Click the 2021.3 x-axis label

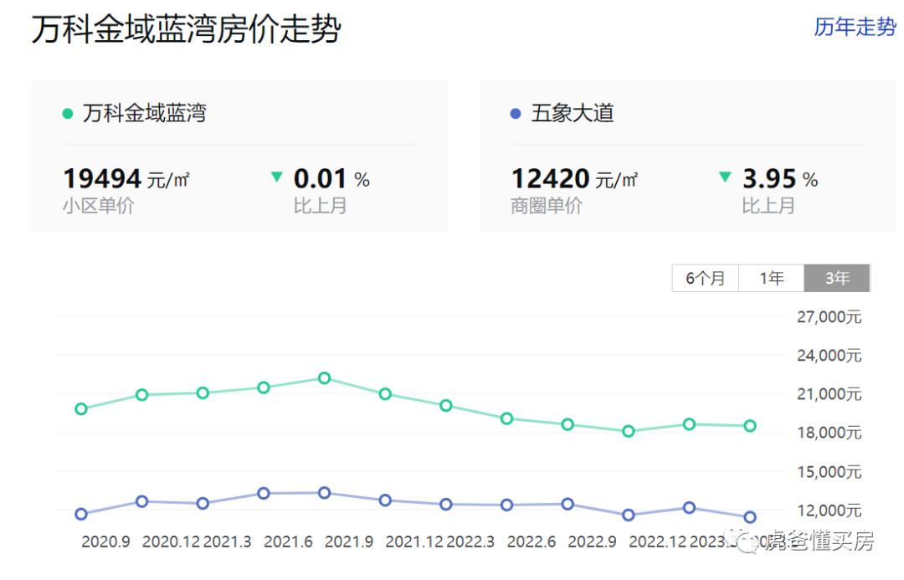point(227,542)
